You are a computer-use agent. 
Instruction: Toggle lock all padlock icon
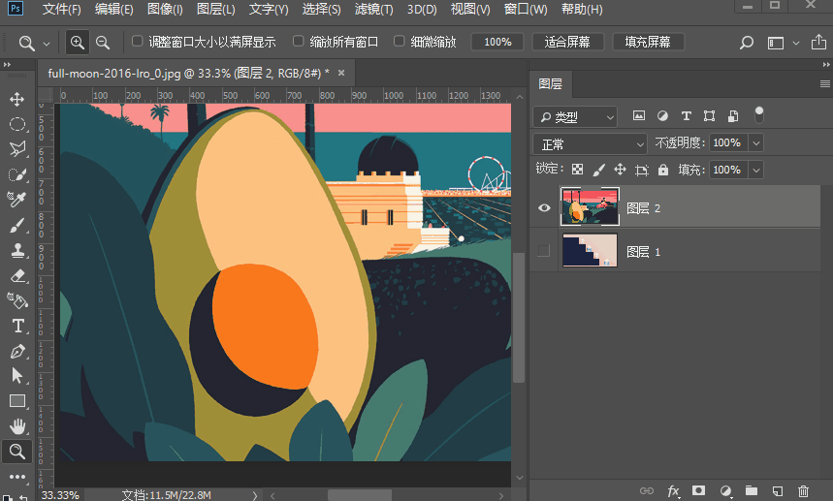point(663,170)
